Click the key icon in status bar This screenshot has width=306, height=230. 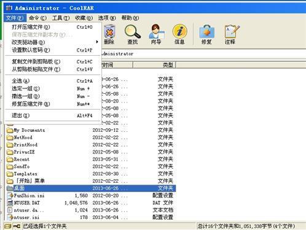pyautogui.click(x=17, y=226)
